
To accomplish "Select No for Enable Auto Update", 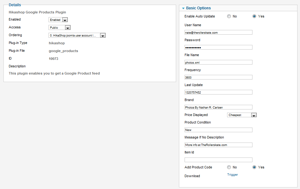I will (229, 16).
